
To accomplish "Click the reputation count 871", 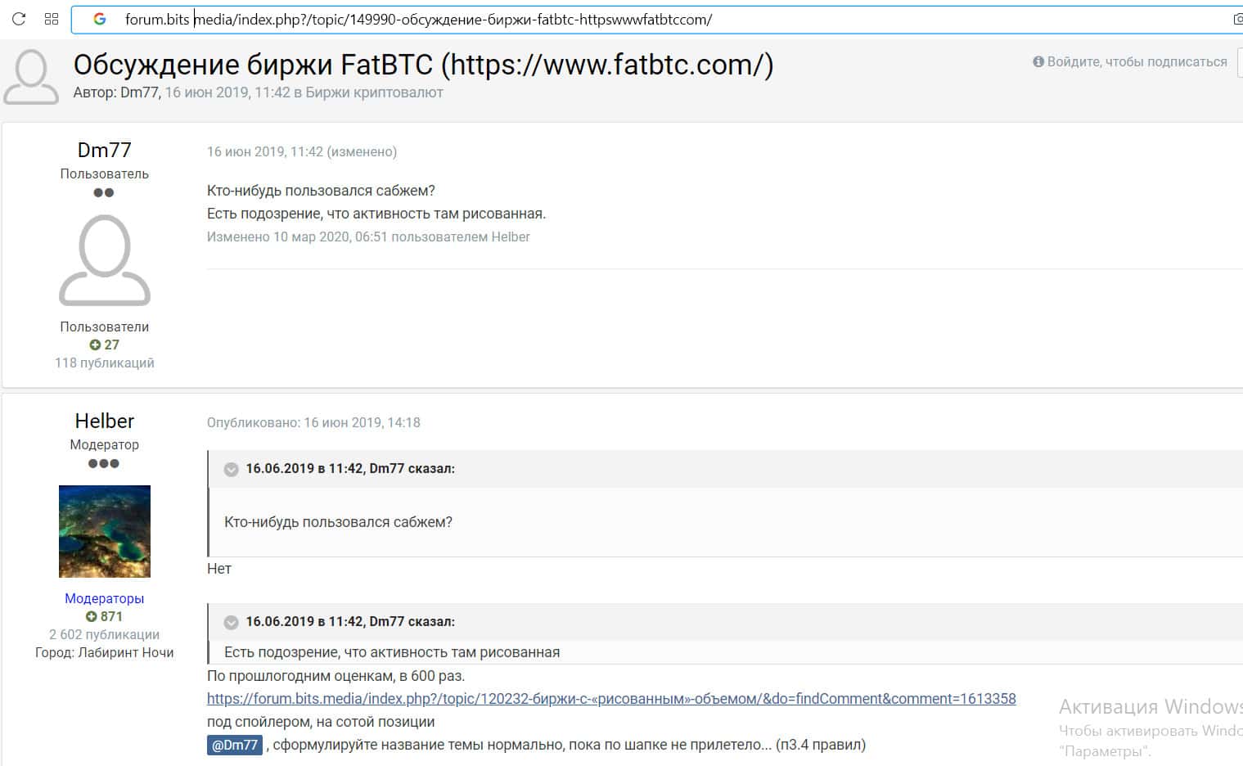I will click(x=111, y=617).
